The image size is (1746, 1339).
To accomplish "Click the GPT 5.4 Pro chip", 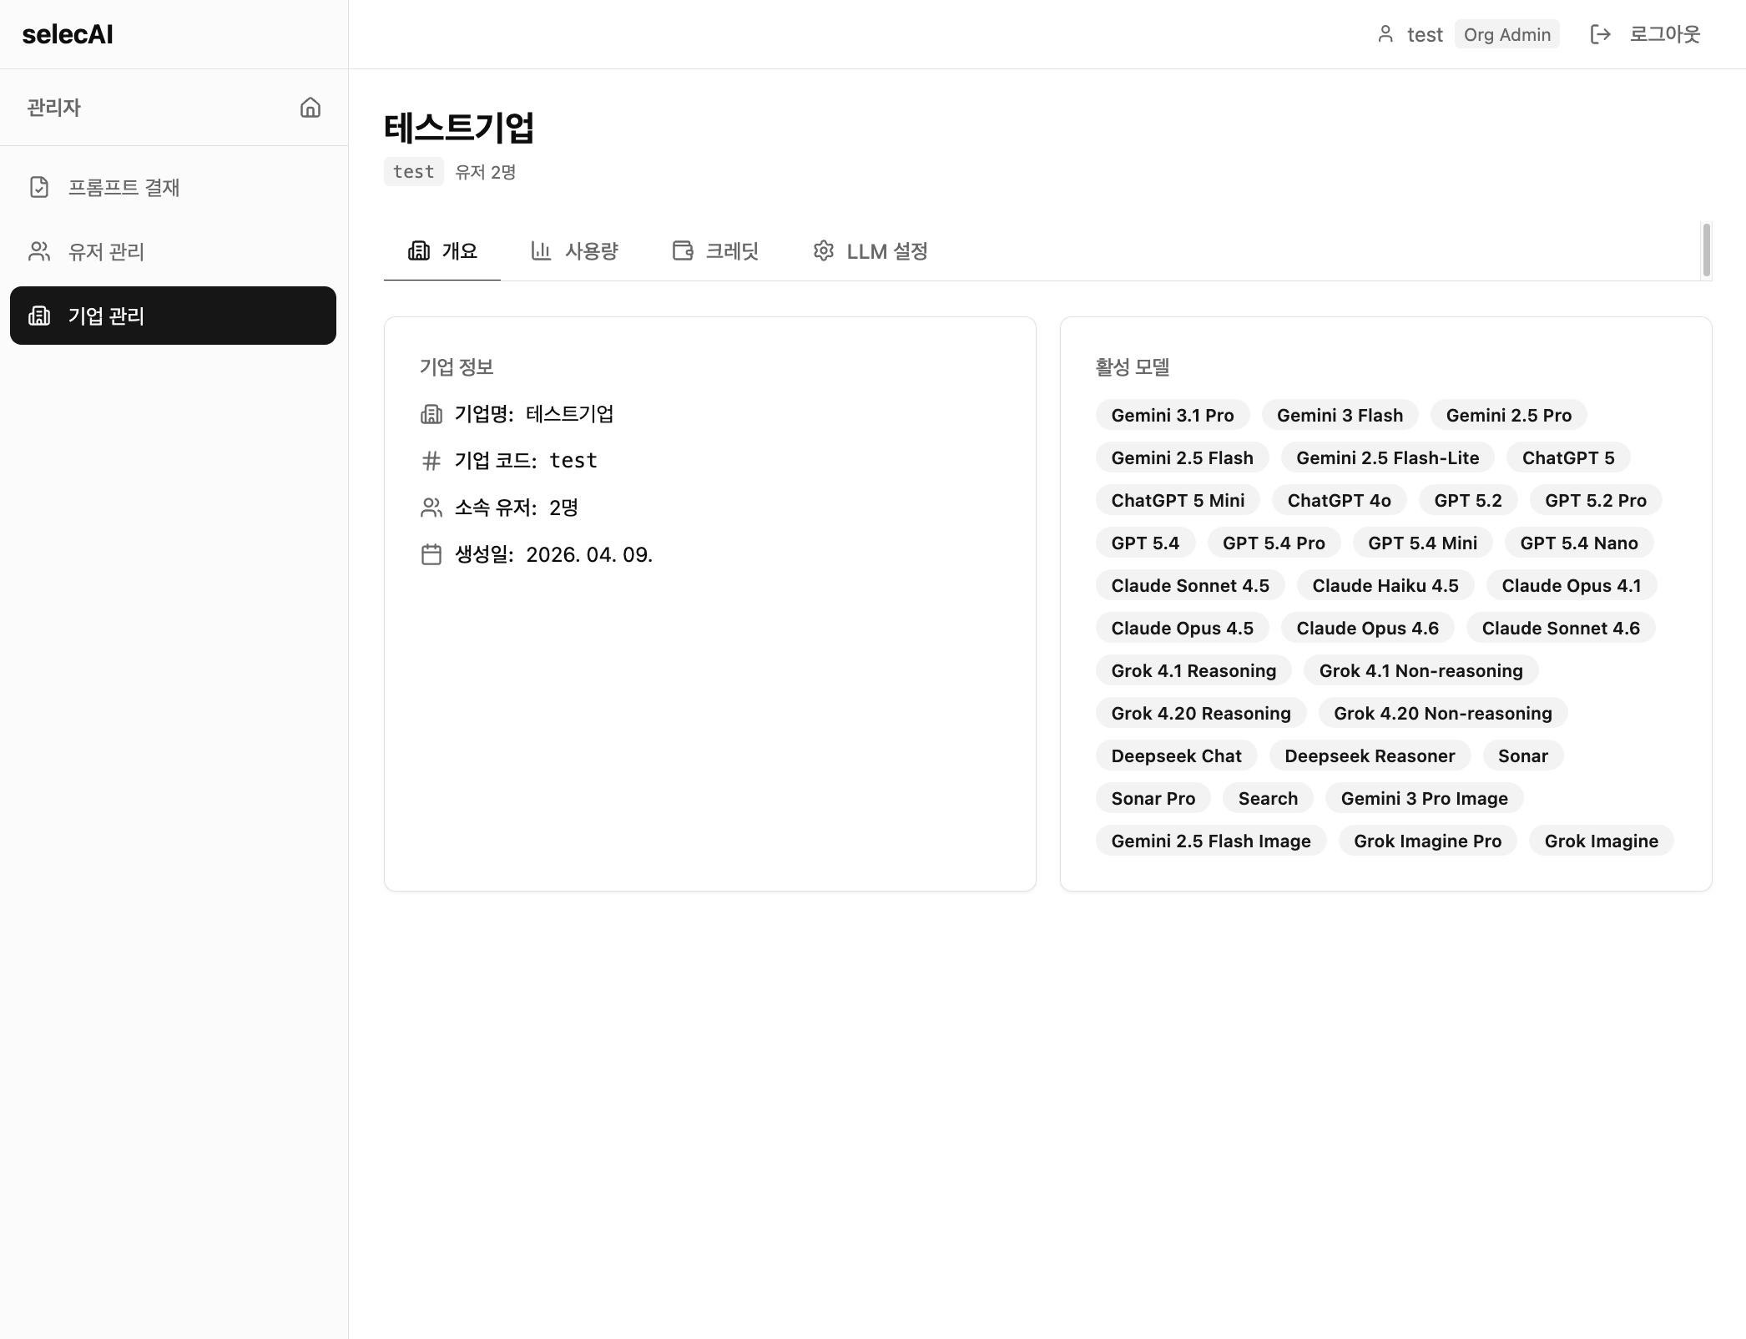I will click(1274, 543).
